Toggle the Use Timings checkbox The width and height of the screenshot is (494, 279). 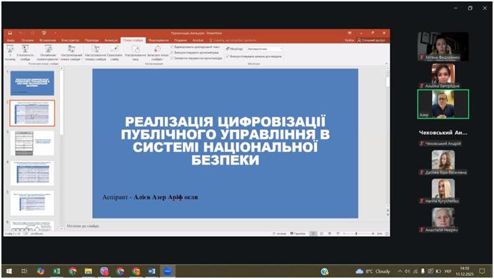(172, 53)
